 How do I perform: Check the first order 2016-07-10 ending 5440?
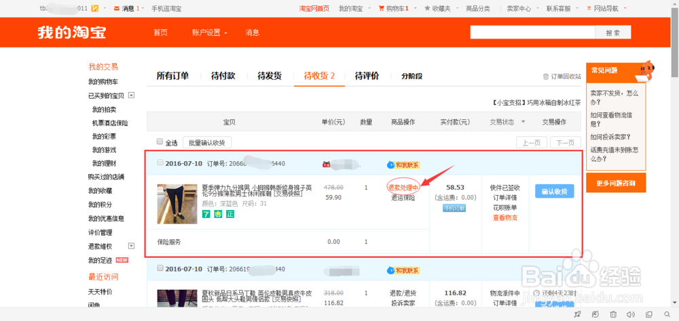pos(160,163)
